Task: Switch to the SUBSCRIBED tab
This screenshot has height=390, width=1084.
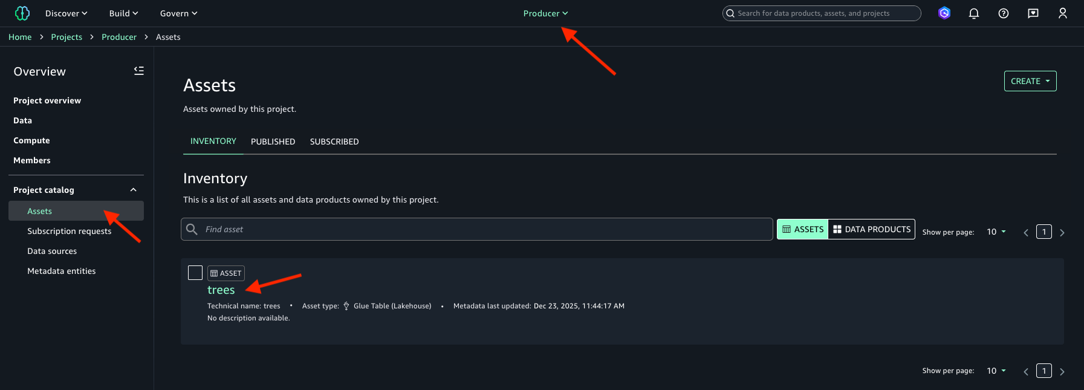Action: 334,141
